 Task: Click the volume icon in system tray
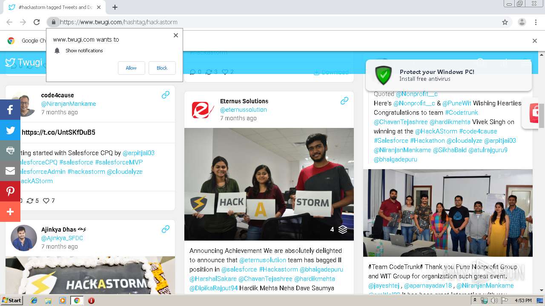[x=494, y=300]
